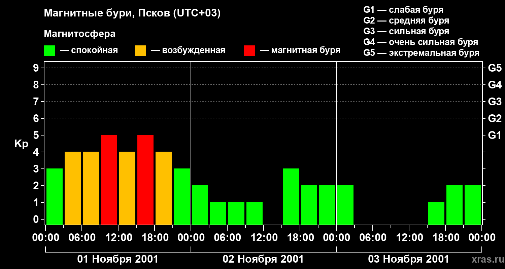Image resolution: width=505 pixels, height=269 pixels.
Task: Click the 12:00–15:00 orange bar on 01 Ноября
Action: click(x=127, y=188)
